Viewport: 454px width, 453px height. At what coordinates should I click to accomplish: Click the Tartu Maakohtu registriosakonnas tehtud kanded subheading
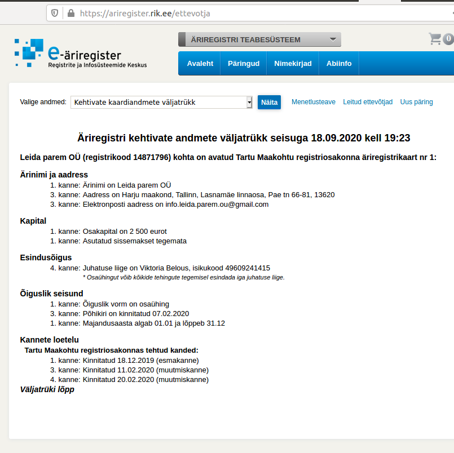(112, 350)
